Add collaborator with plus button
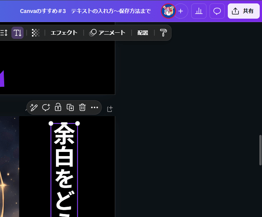 (181, 11)
